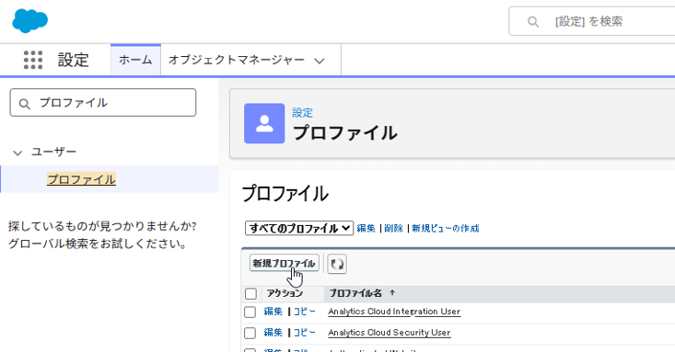This screenshot has height=352, width=675.
Task: Click the sort arrow beside プロファイル名
Action: pyautogui.click(x=392, y=292)
